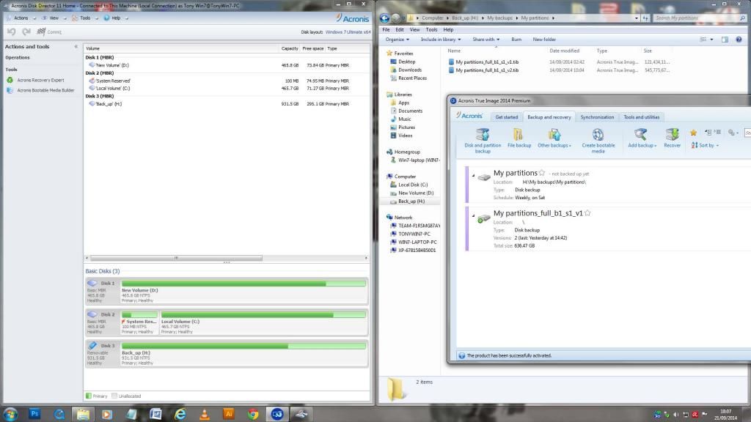Click the Undo arrow in Disk Director toolbar

point(12,32)
